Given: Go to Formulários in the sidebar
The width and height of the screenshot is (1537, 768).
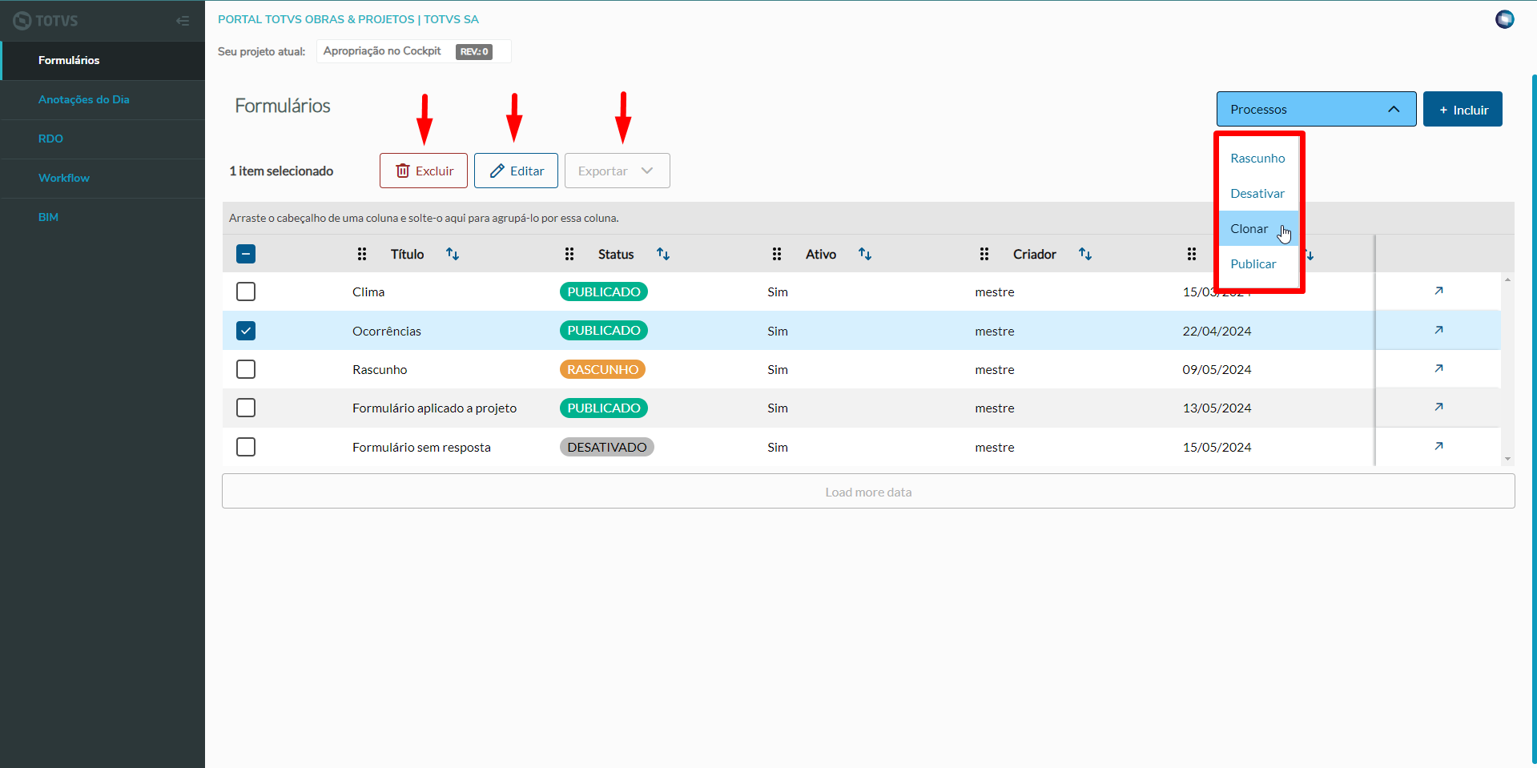Looking at the screenshot, I should [x=103, y=60].
